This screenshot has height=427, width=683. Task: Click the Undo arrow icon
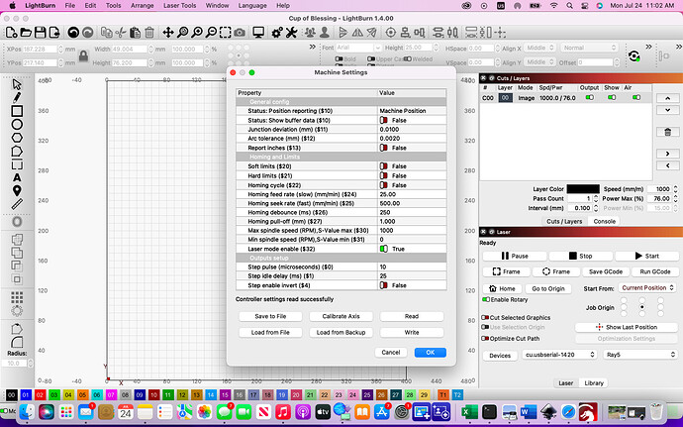point(73,33)
